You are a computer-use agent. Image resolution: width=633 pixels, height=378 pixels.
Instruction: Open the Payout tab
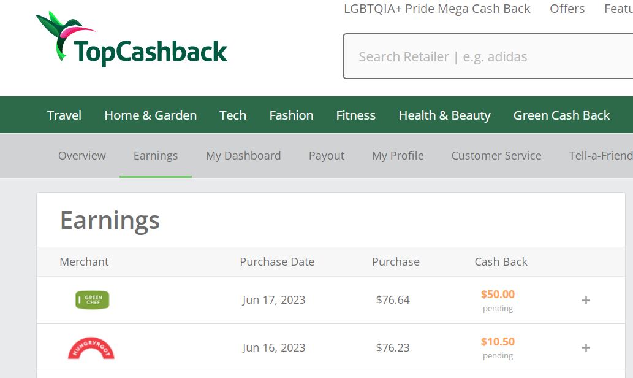327,156
